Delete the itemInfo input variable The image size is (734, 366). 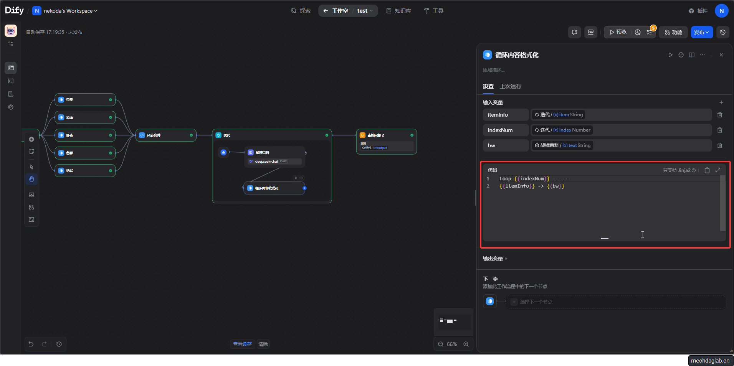[x=720, y=115]
